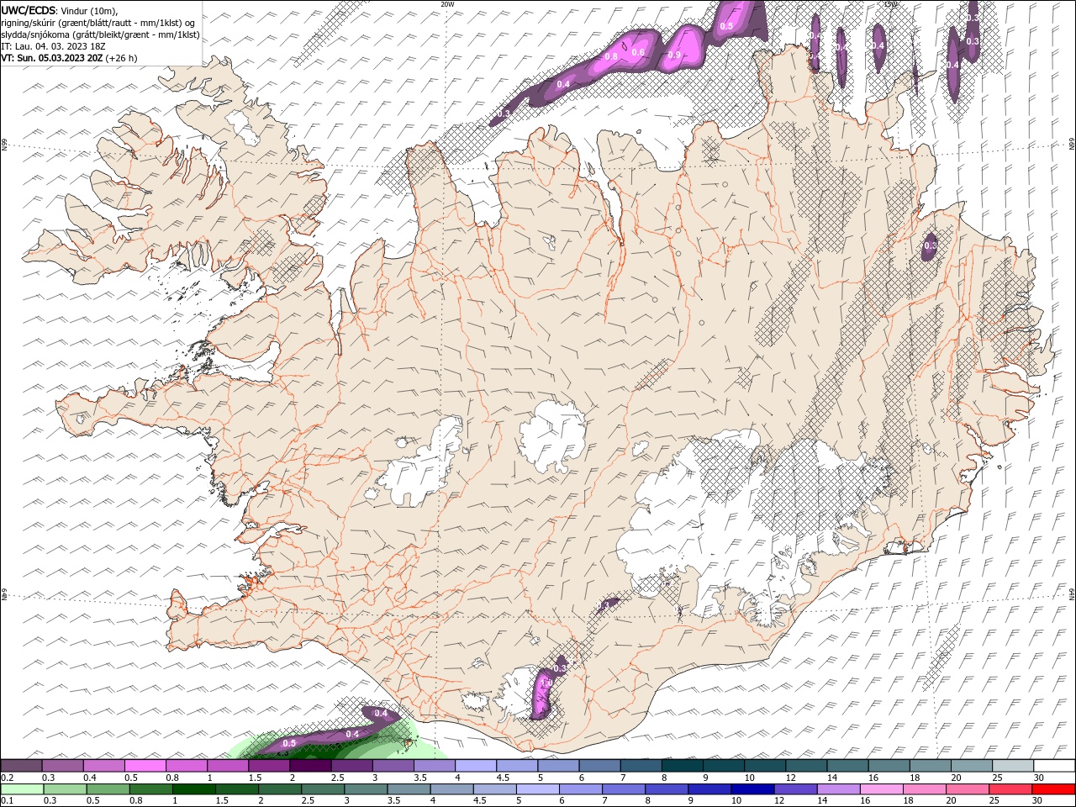Image resolution: width=1076 pixels, height=807 pixels.
Task: Click the '15W' longitude label
Action: point(891,4)
